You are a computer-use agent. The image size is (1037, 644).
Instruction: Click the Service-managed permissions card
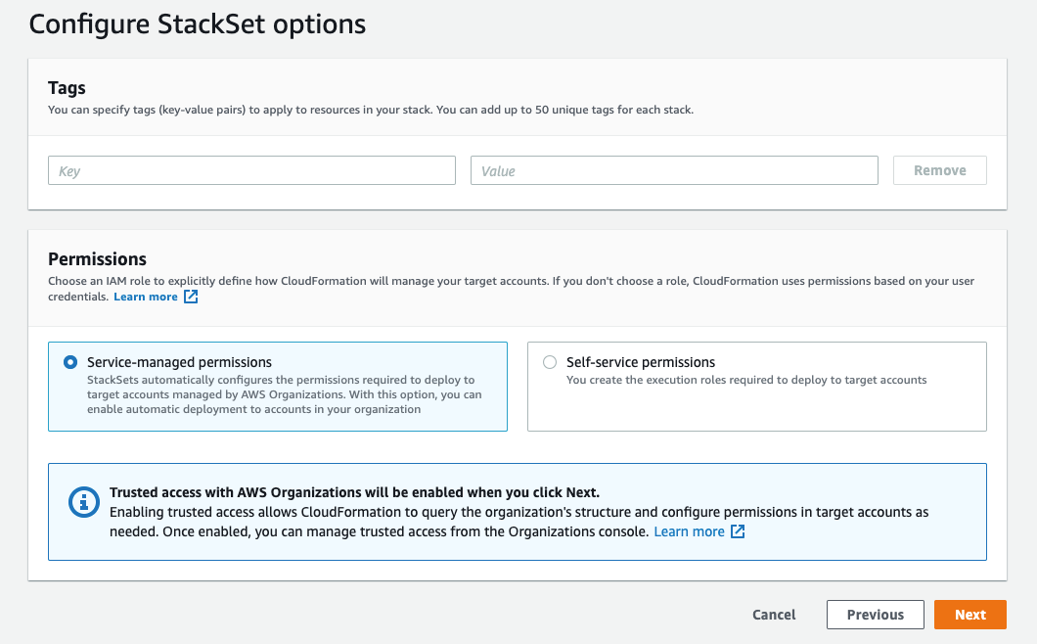point(277,386)
